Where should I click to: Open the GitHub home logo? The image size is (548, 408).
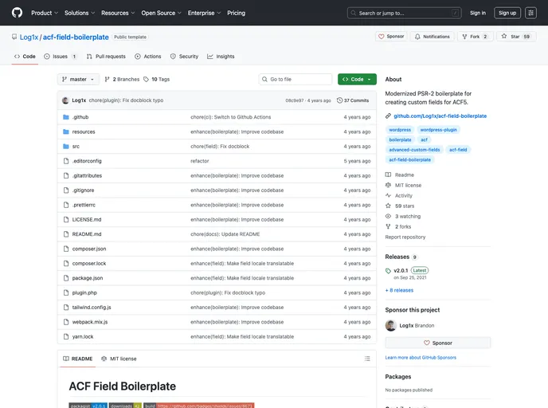17,13
